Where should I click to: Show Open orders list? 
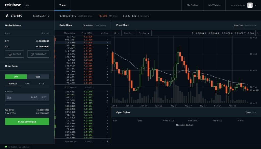click(x=248, y=112)
